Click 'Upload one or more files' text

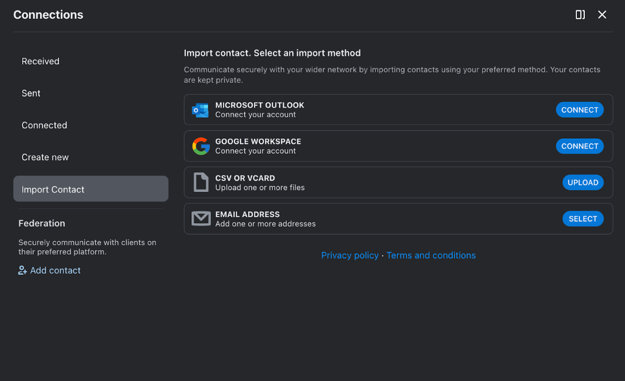[x=260, y=188]
